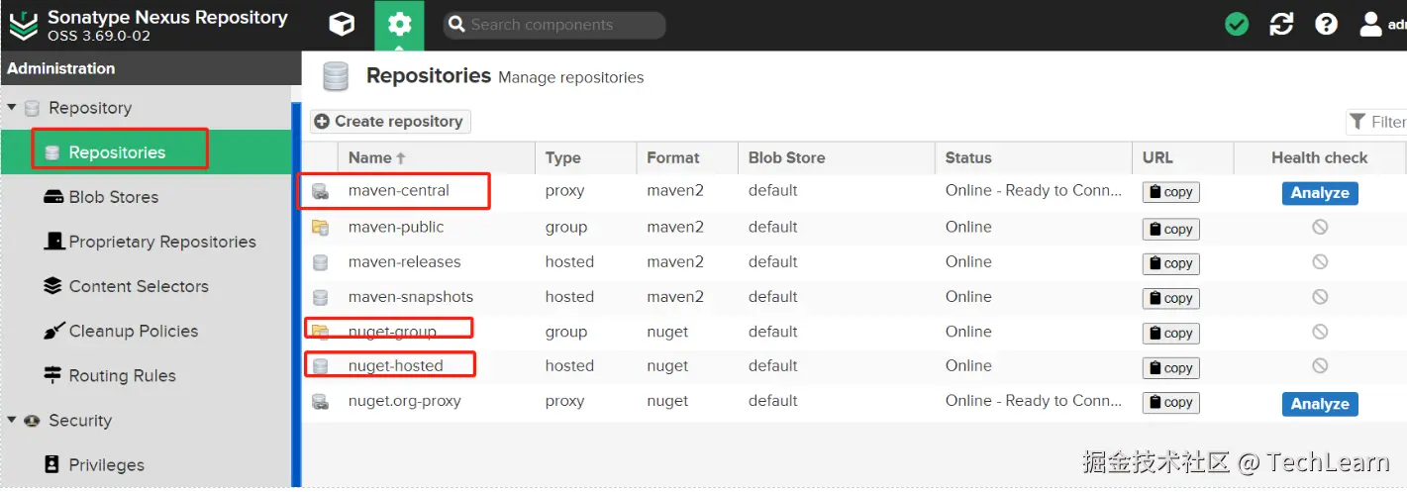Click the admin user account icon
The image size is (1407, 492).
[x=1371, y=25]
